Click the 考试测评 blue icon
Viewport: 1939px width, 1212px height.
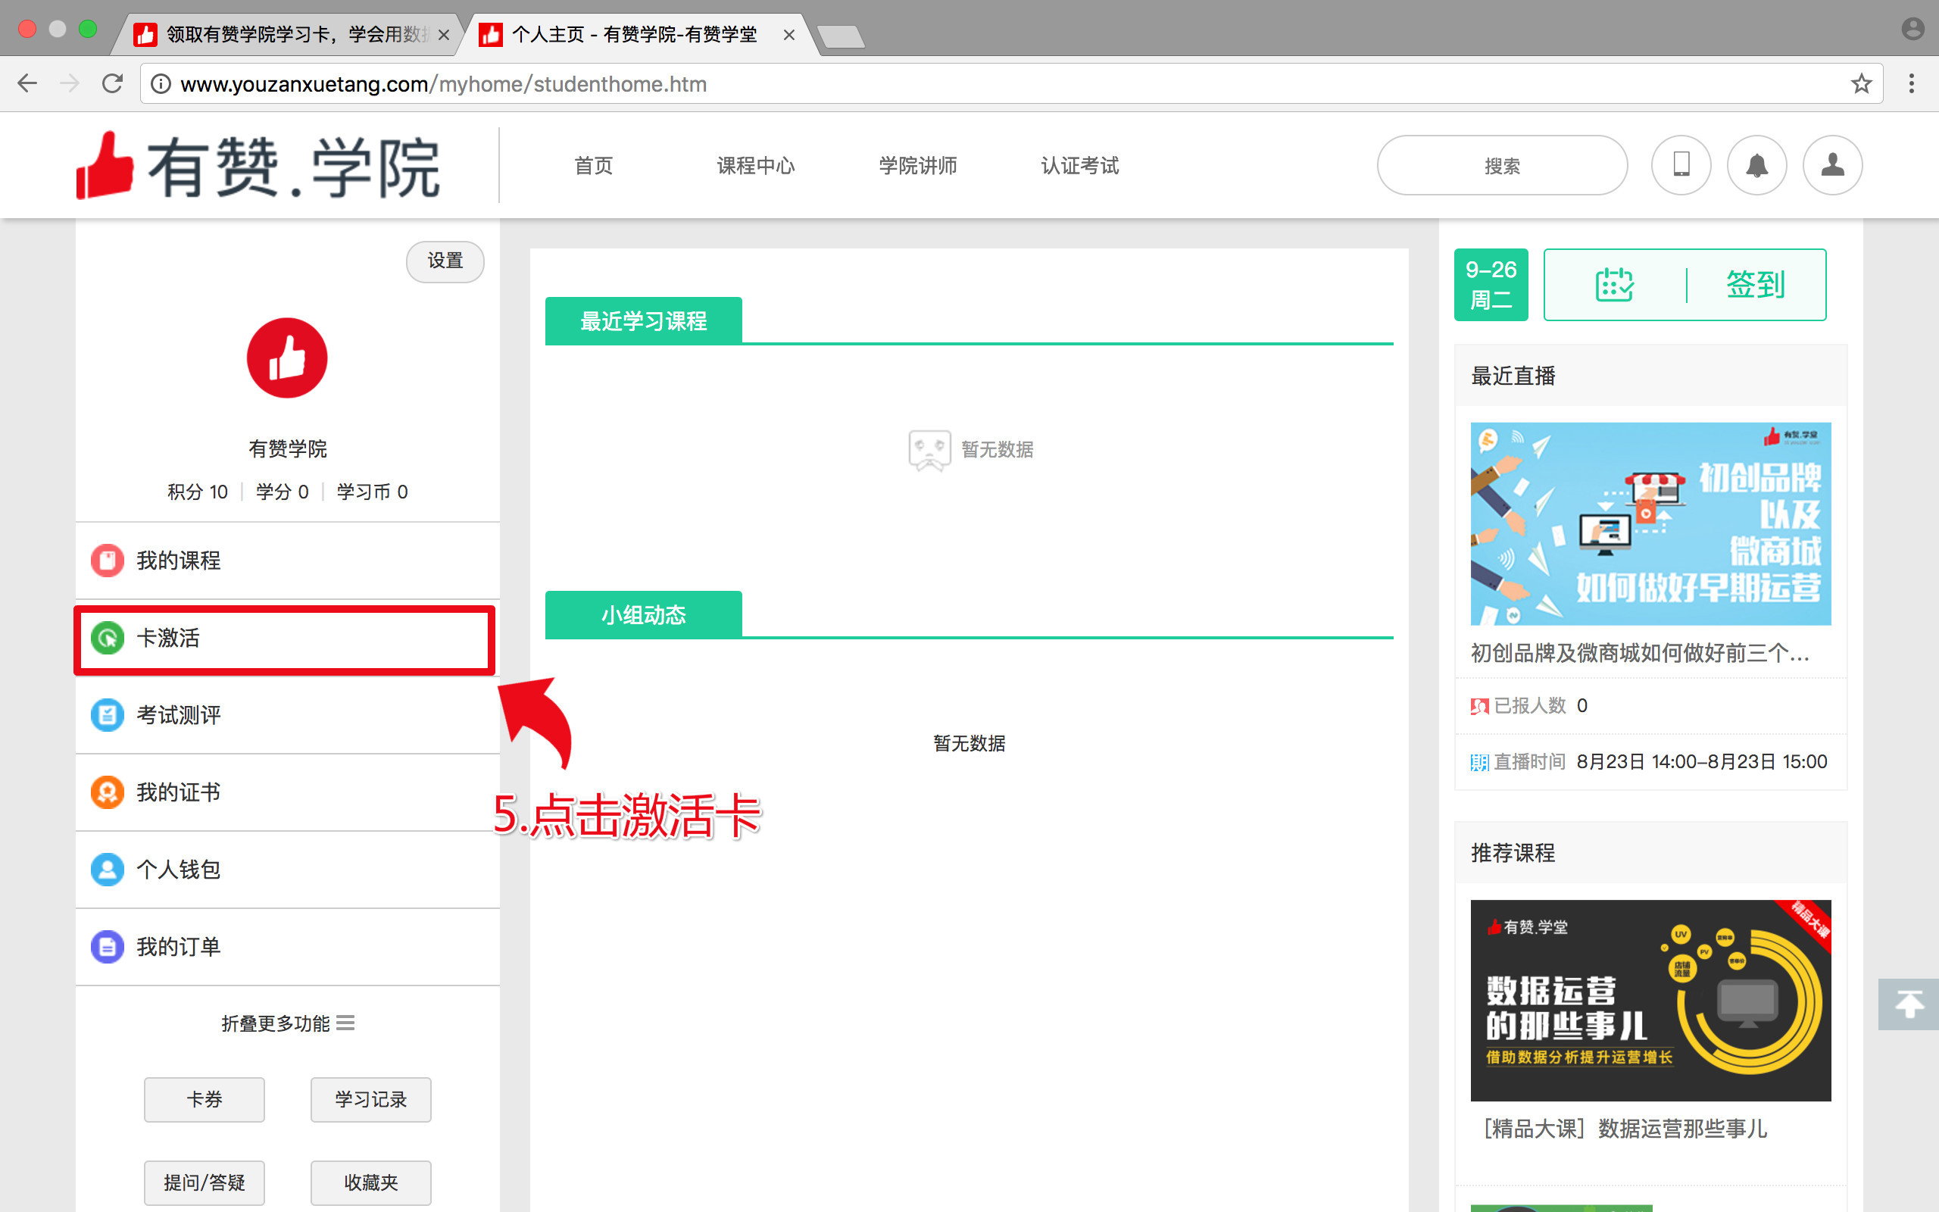click(108, 715)
